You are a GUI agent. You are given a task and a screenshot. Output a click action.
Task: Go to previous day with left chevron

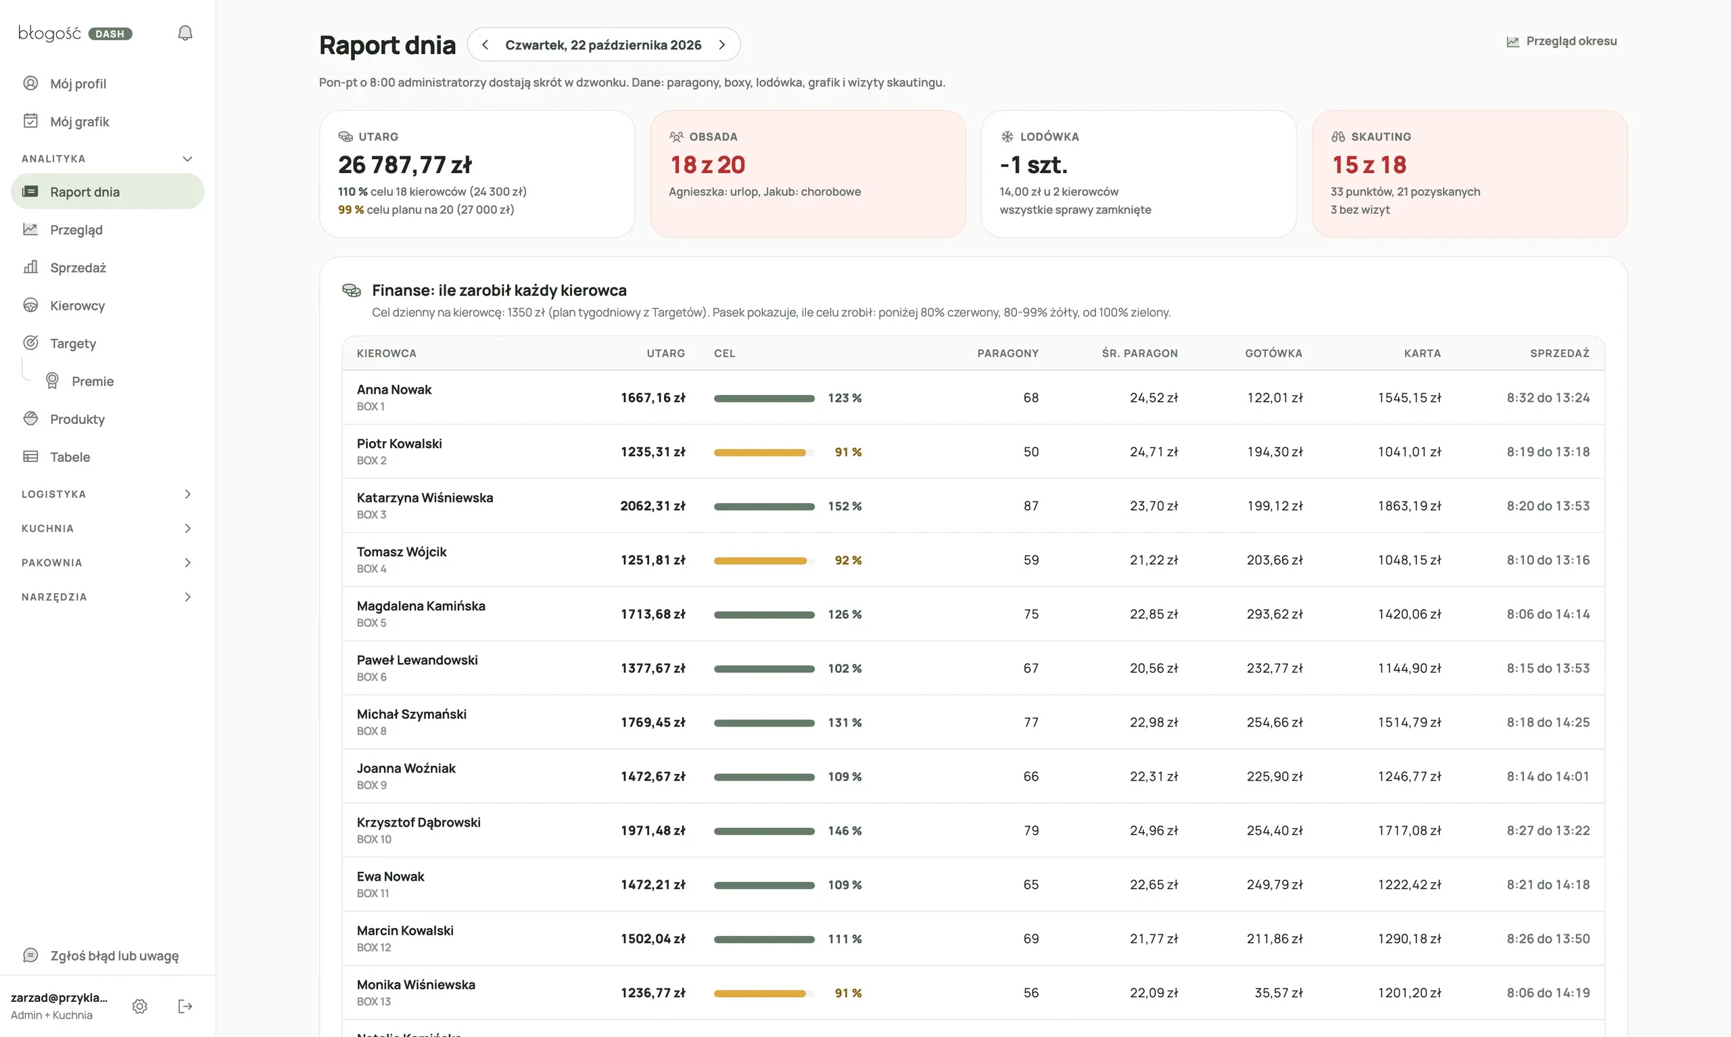[485, 45]
